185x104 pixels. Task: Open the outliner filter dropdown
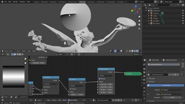179,5
